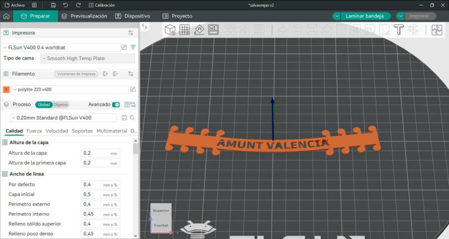
Task: Click the Altura de la primera capa field
Action: coord(100,163)
